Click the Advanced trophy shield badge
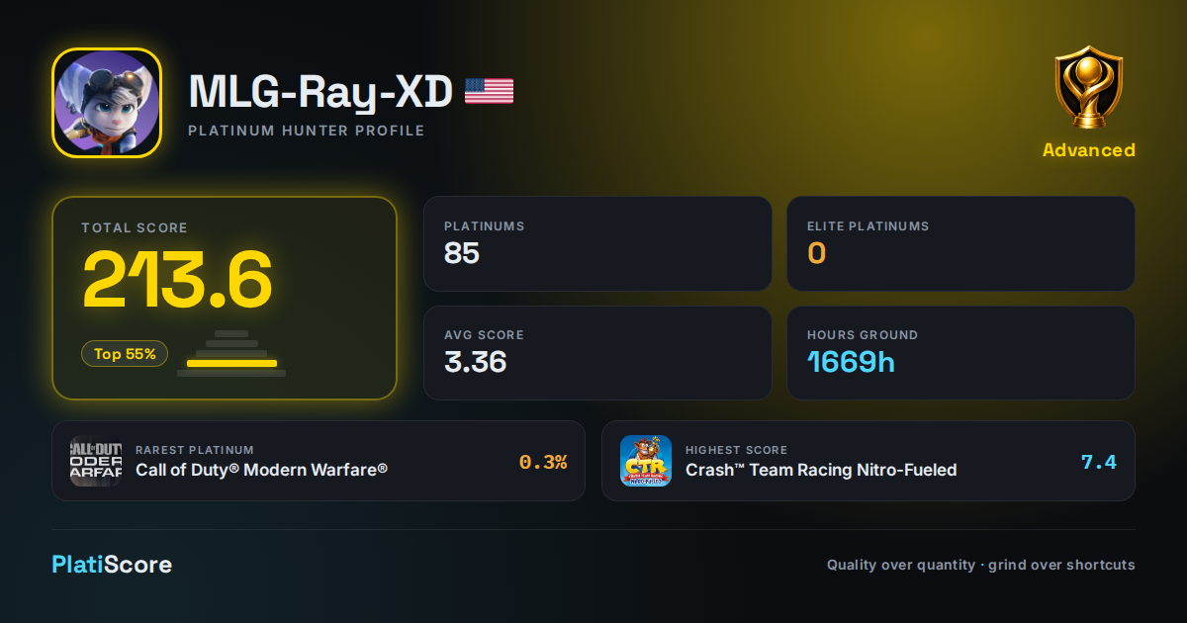 [x=1088, y=89]
